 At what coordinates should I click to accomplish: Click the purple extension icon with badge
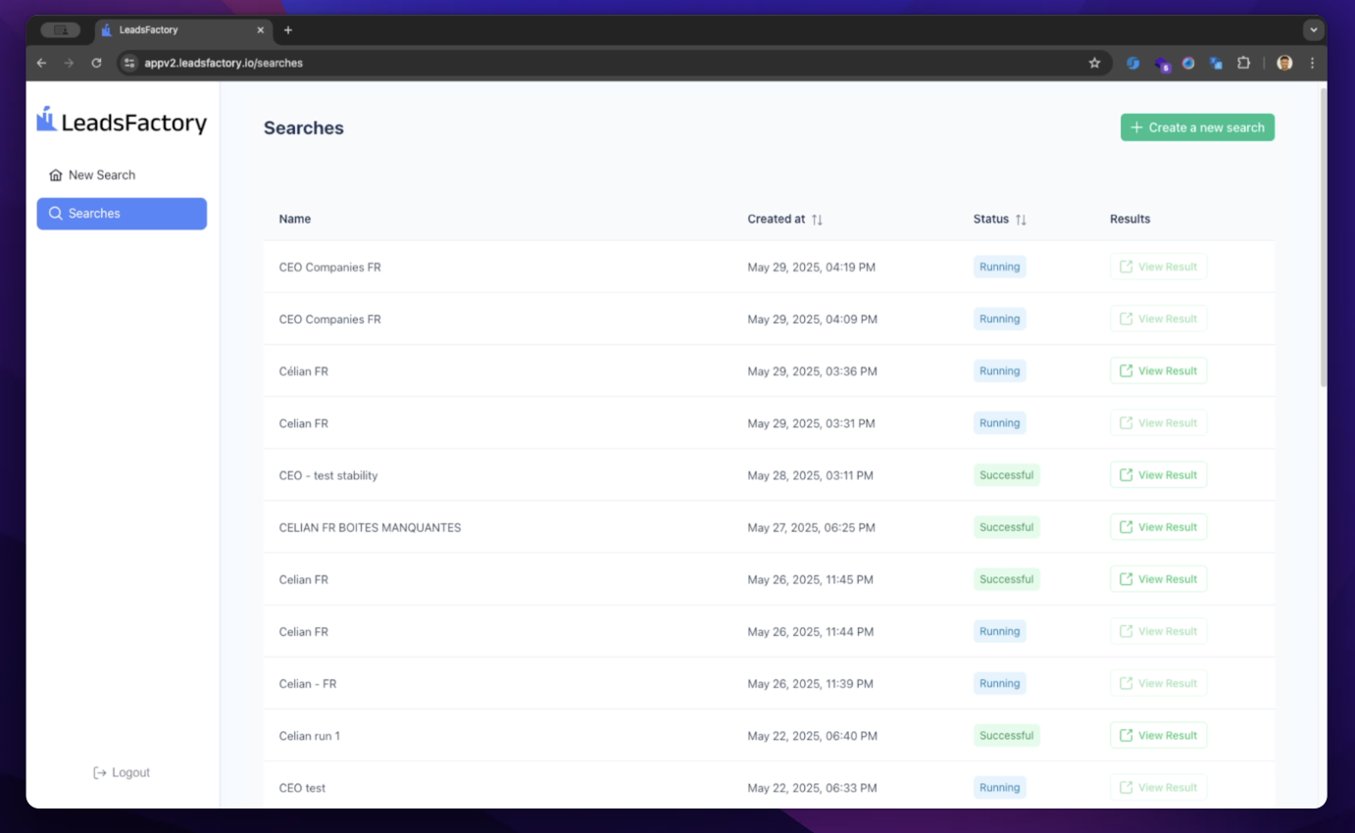pyautogui.click(x=1161, y=64)
